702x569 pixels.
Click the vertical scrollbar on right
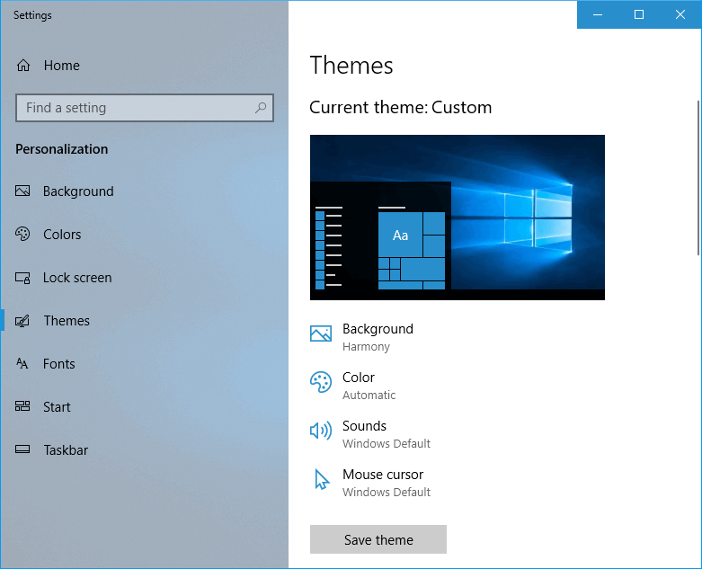point(698,178)
